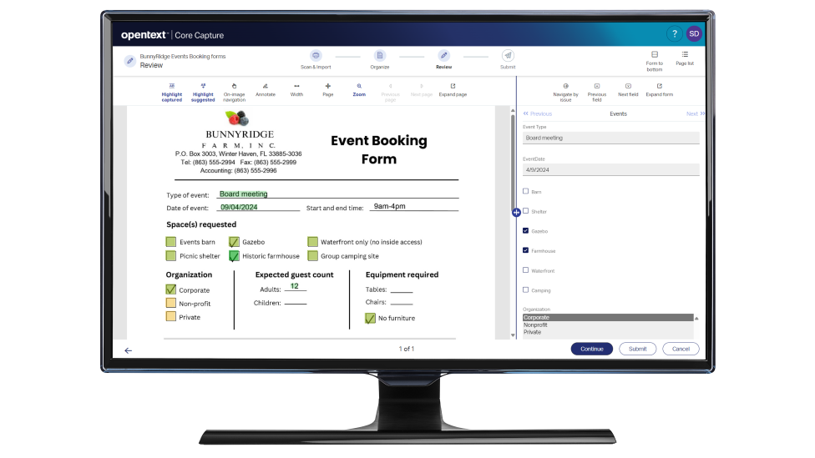The height and width of the screenshot is (458, 815).
Task: Click the EventDate input field
Action: [x=610, y=170]
